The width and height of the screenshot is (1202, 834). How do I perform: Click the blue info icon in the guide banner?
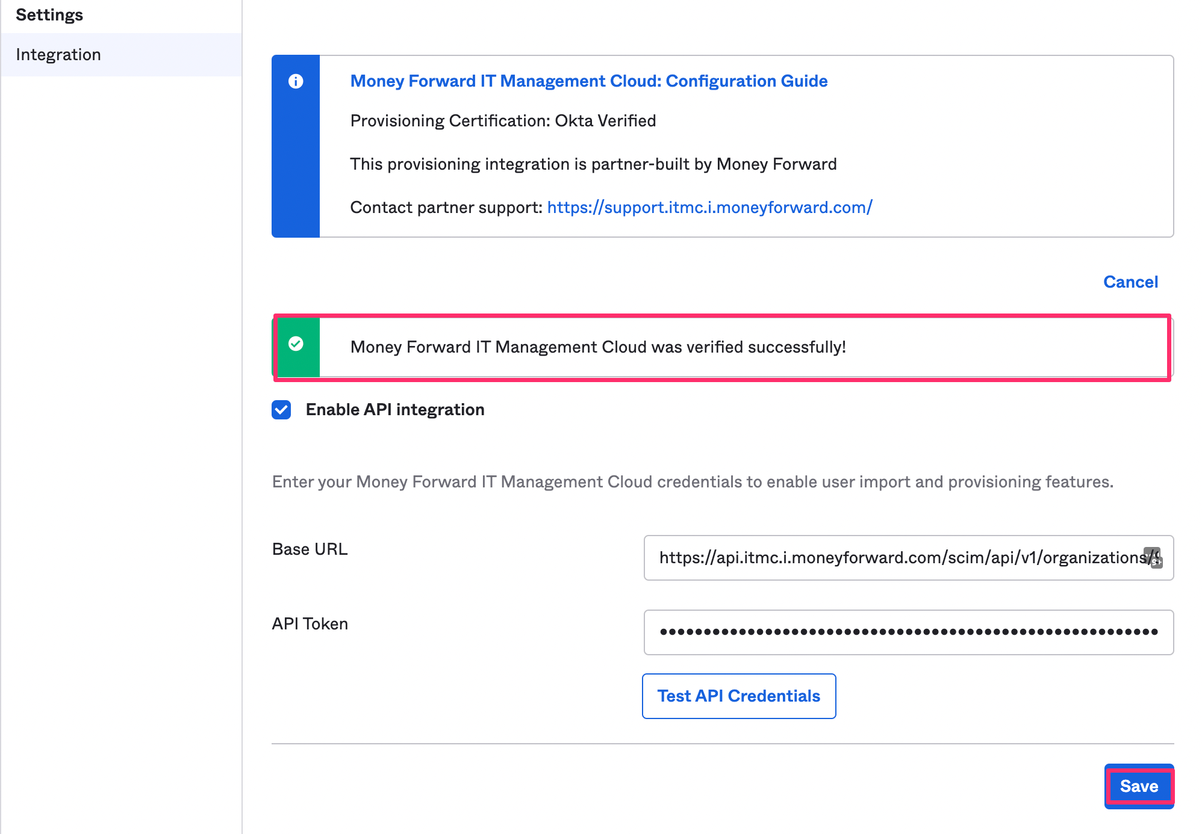(x=296, y=81)
